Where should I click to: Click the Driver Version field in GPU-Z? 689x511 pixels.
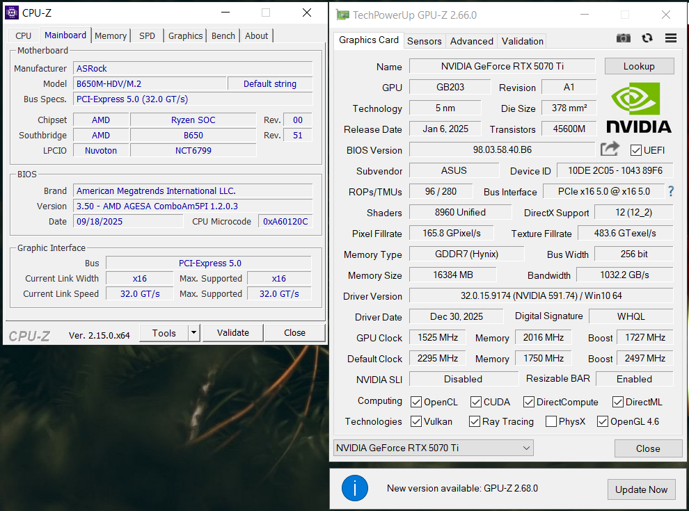click(x=541, y=295)
